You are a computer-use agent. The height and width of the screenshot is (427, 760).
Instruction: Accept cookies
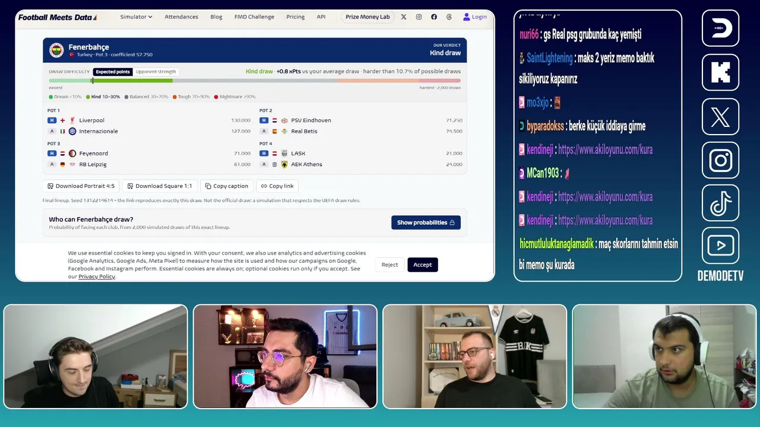[423, 265]
